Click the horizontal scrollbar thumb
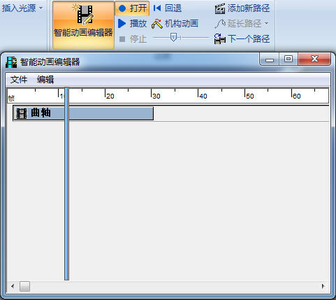336x300 pixels. coord(24,286)
